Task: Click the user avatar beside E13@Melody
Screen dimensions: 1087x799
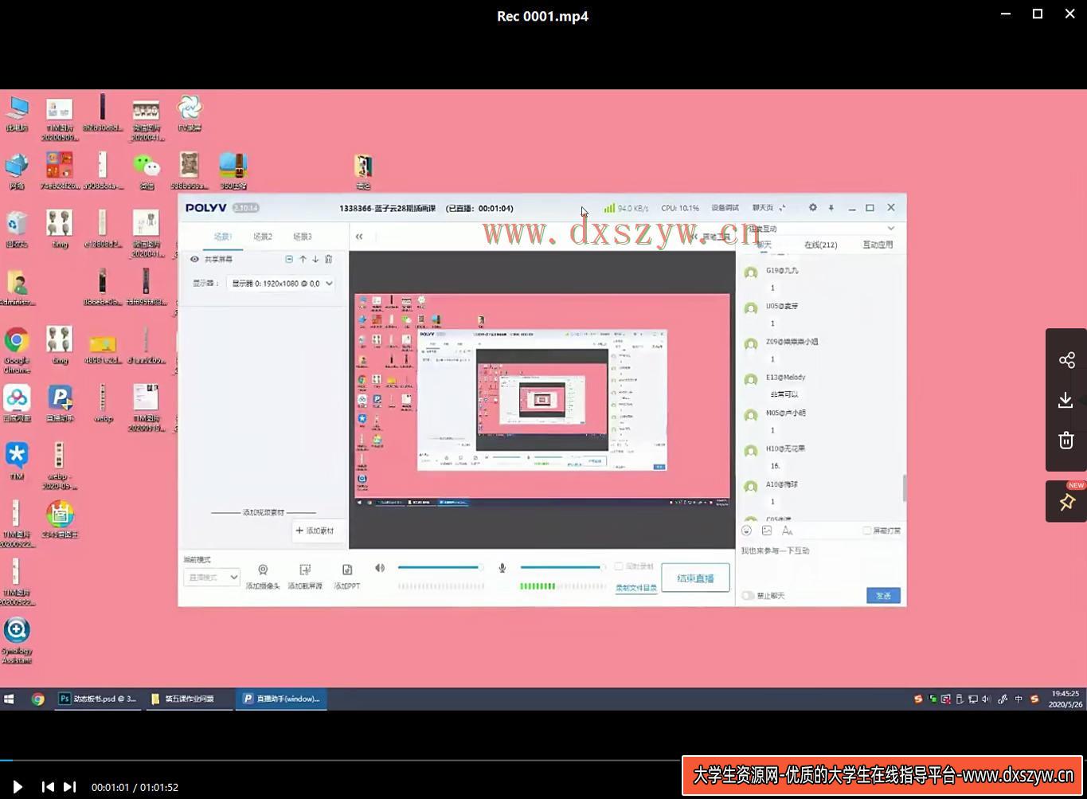Action: pos(750,379)
